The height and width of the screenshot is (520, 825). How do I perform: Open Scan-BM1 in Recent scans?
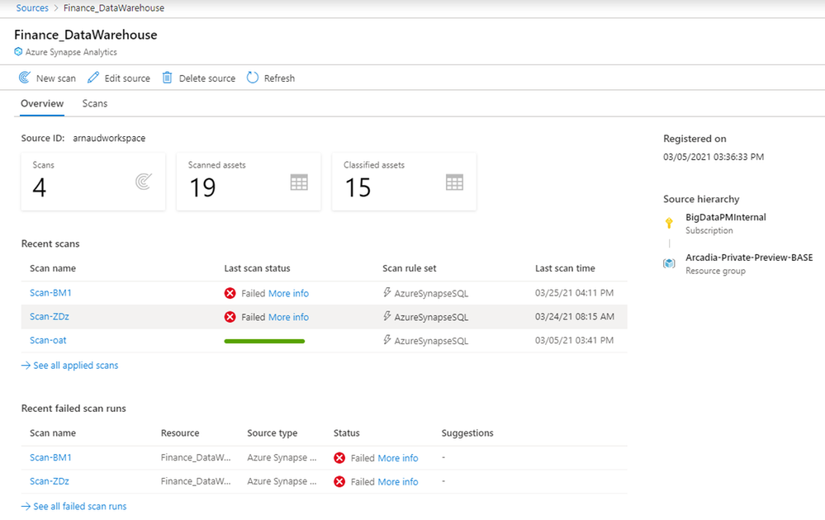pyautogui.click(x=51, y=293)
